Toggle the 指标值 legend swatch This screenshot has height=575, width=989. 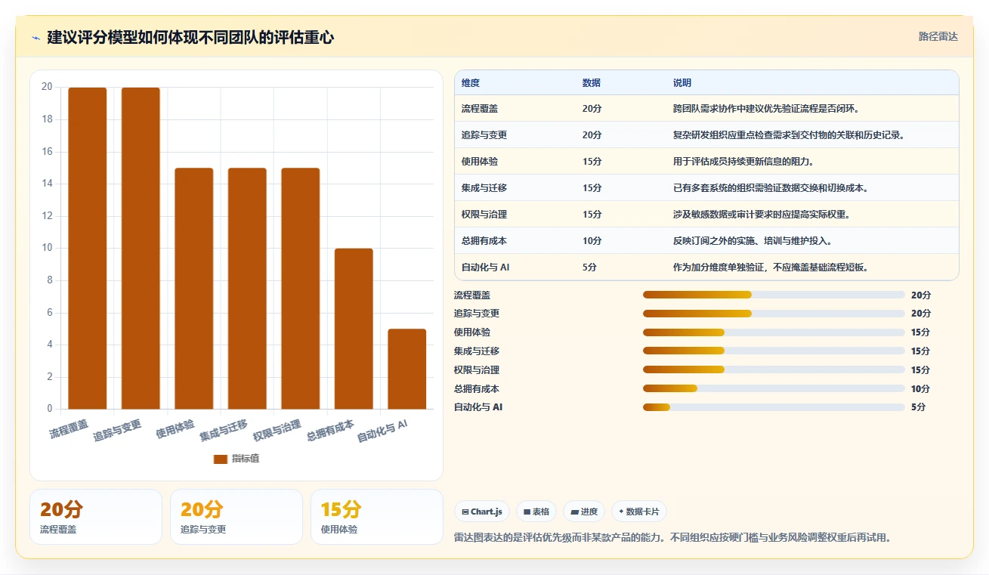tap(221, 459)
